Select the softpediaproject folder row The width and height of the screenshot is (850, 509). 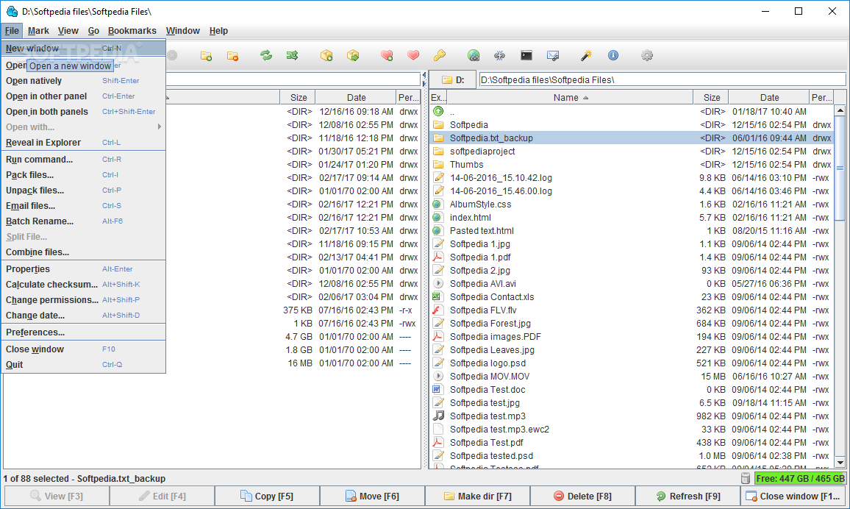pyautogui.click(x=632, y=152)
